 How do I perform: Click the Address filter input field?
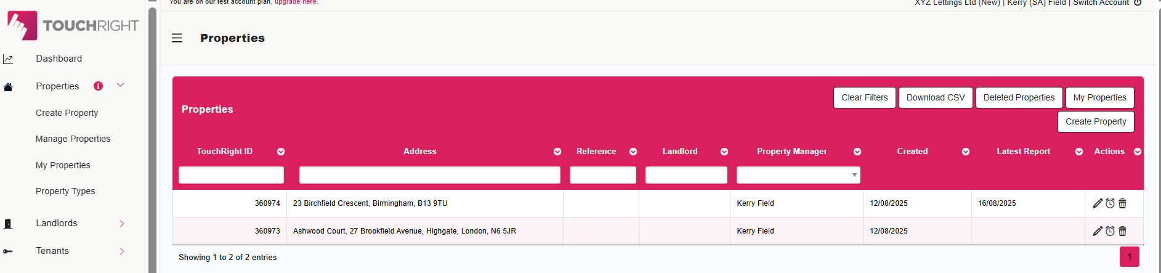click(429, 175)
